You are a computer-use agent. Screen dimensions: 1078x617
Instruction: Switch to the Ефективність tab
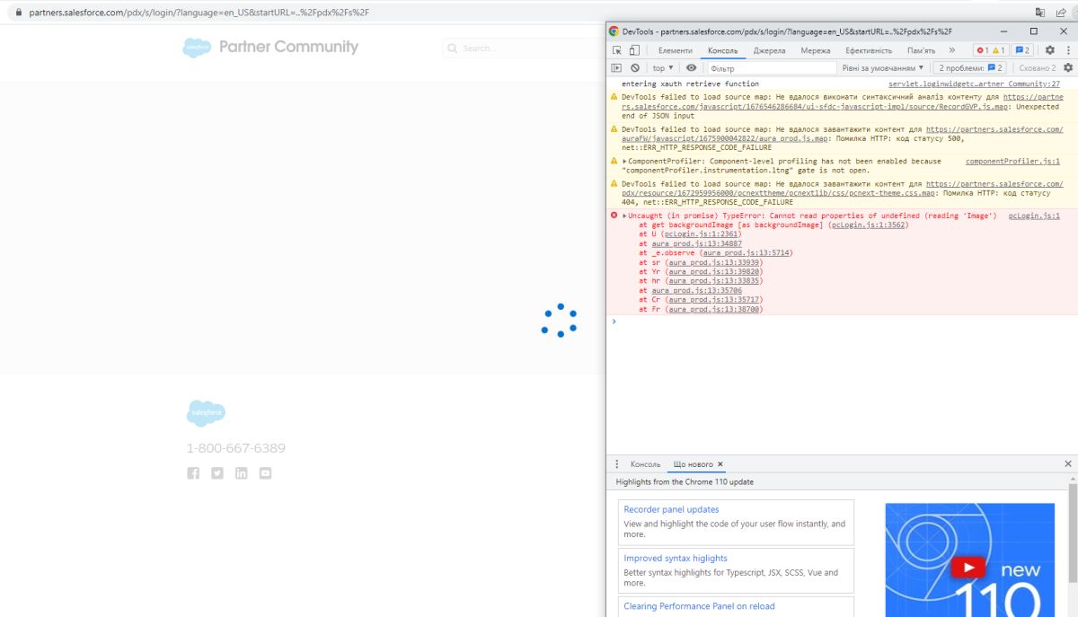(869, 50)
